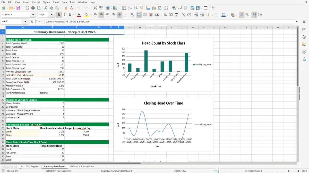Select row header 13

(x=3, y=75)
